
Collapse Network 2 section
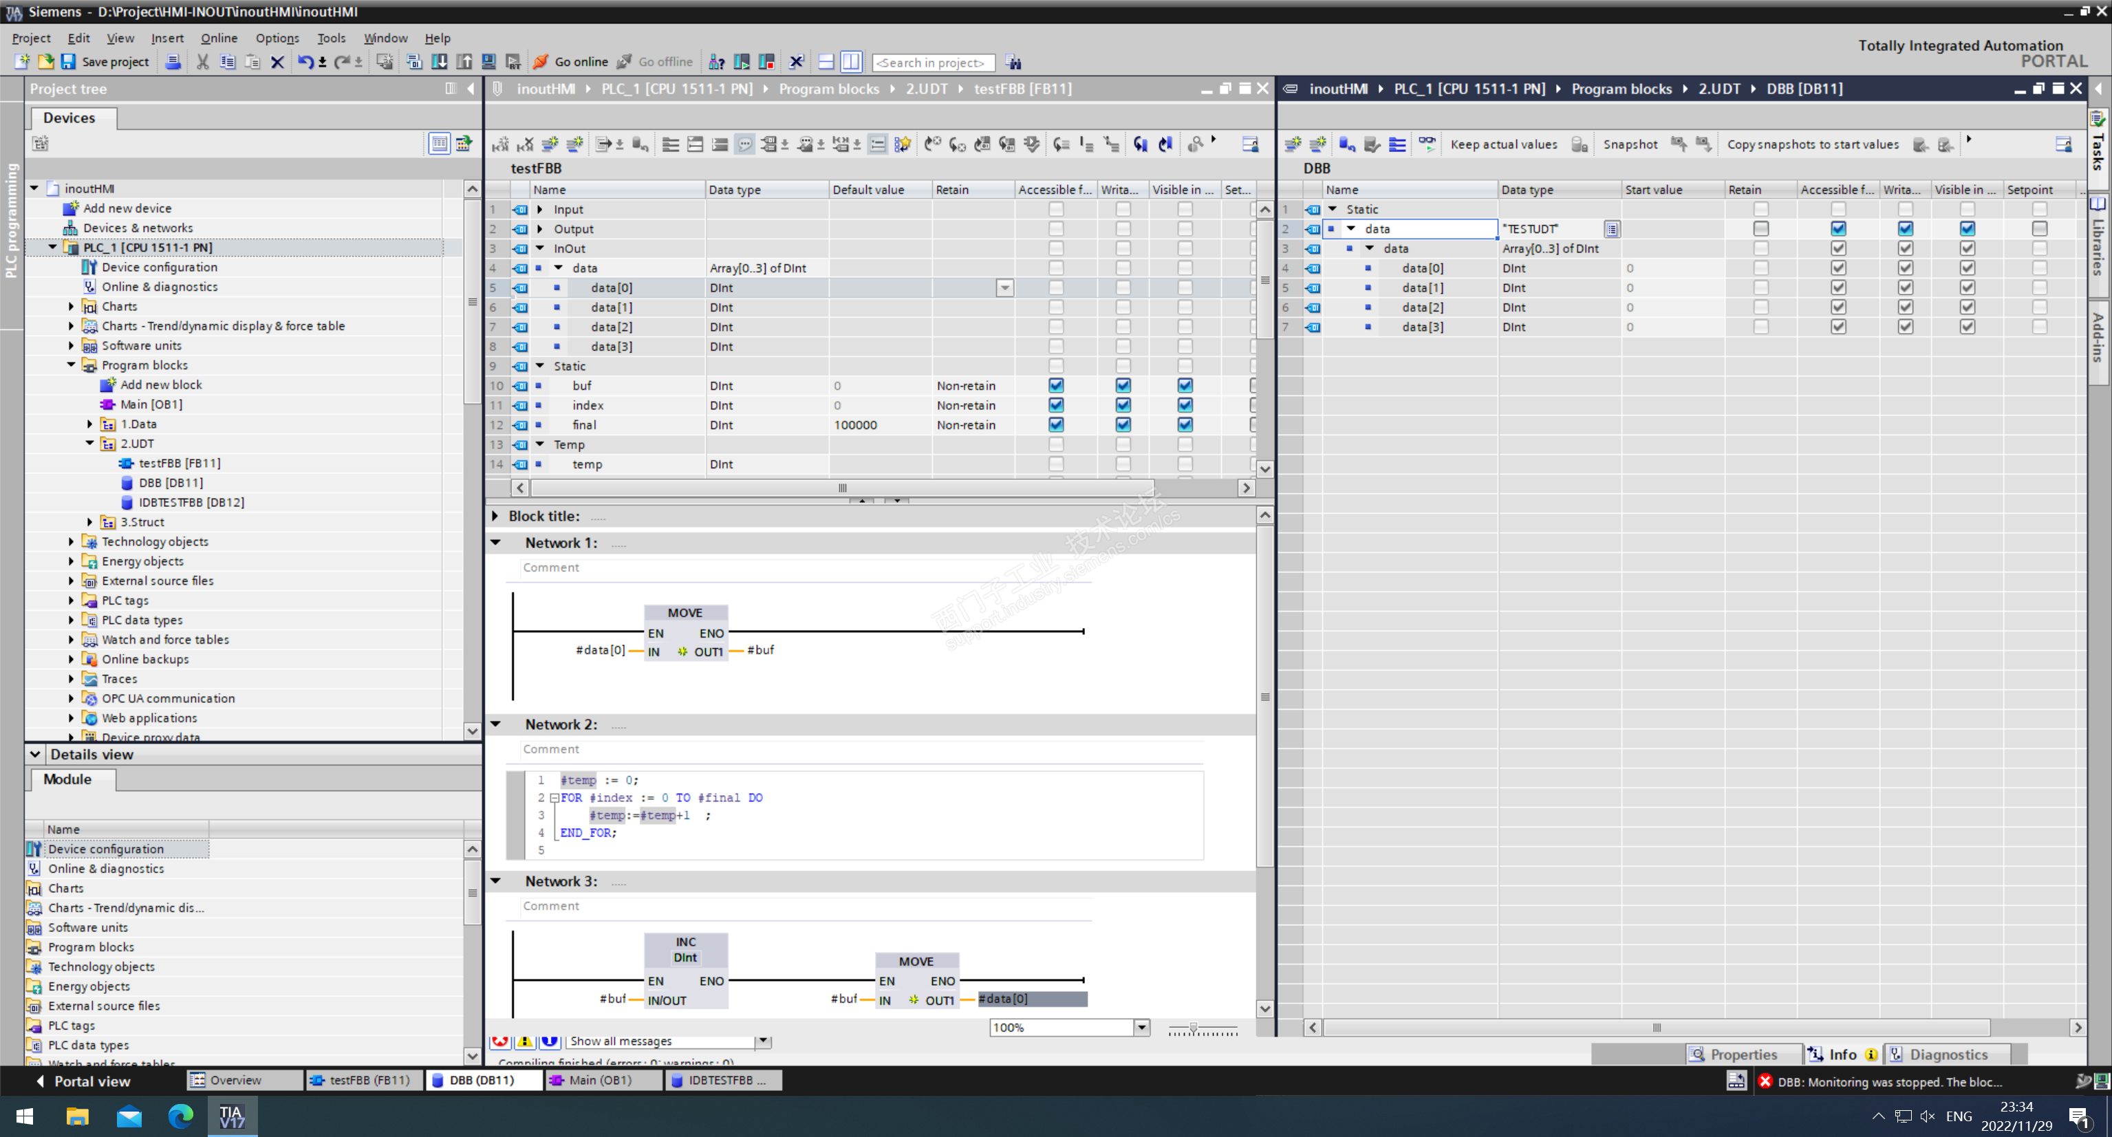tap(496, 724)
